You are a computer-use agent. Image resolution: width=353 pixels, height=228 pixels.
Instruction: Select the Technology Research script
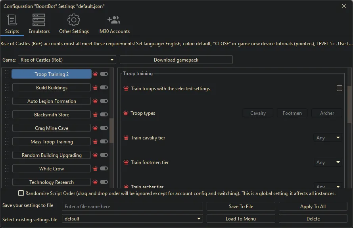pyautogui.click(x=52, y=182)
